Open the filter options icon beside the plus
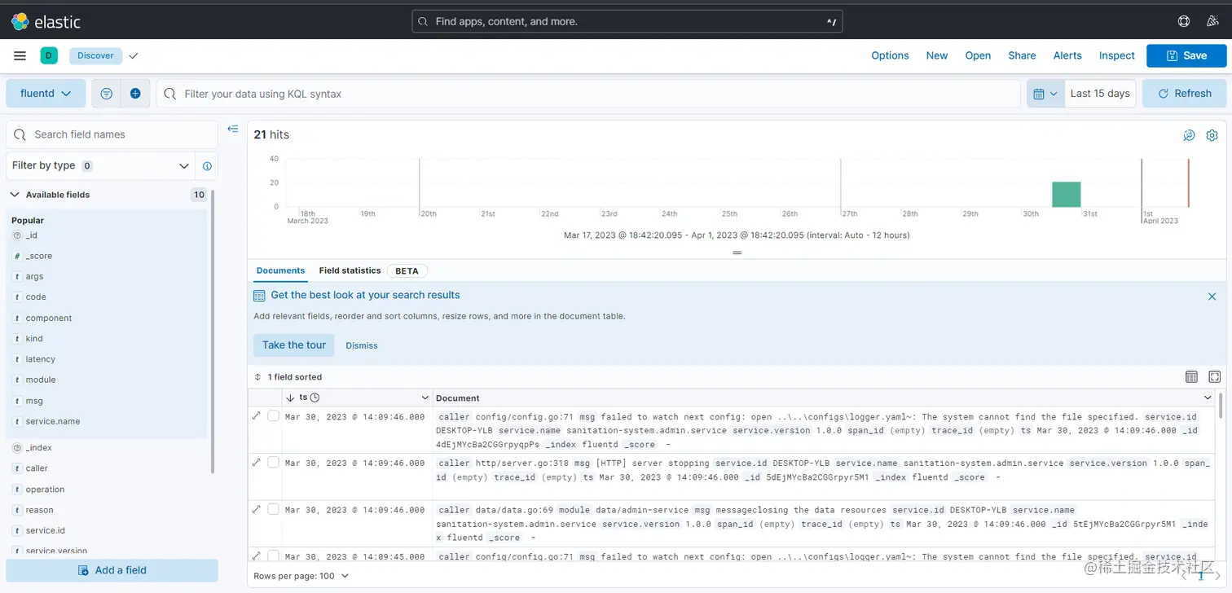Screen dimensions: 1232x593 [106, 93]
